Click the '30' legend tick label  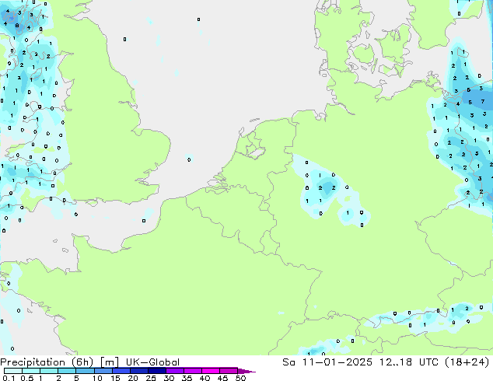click(169, 378)
